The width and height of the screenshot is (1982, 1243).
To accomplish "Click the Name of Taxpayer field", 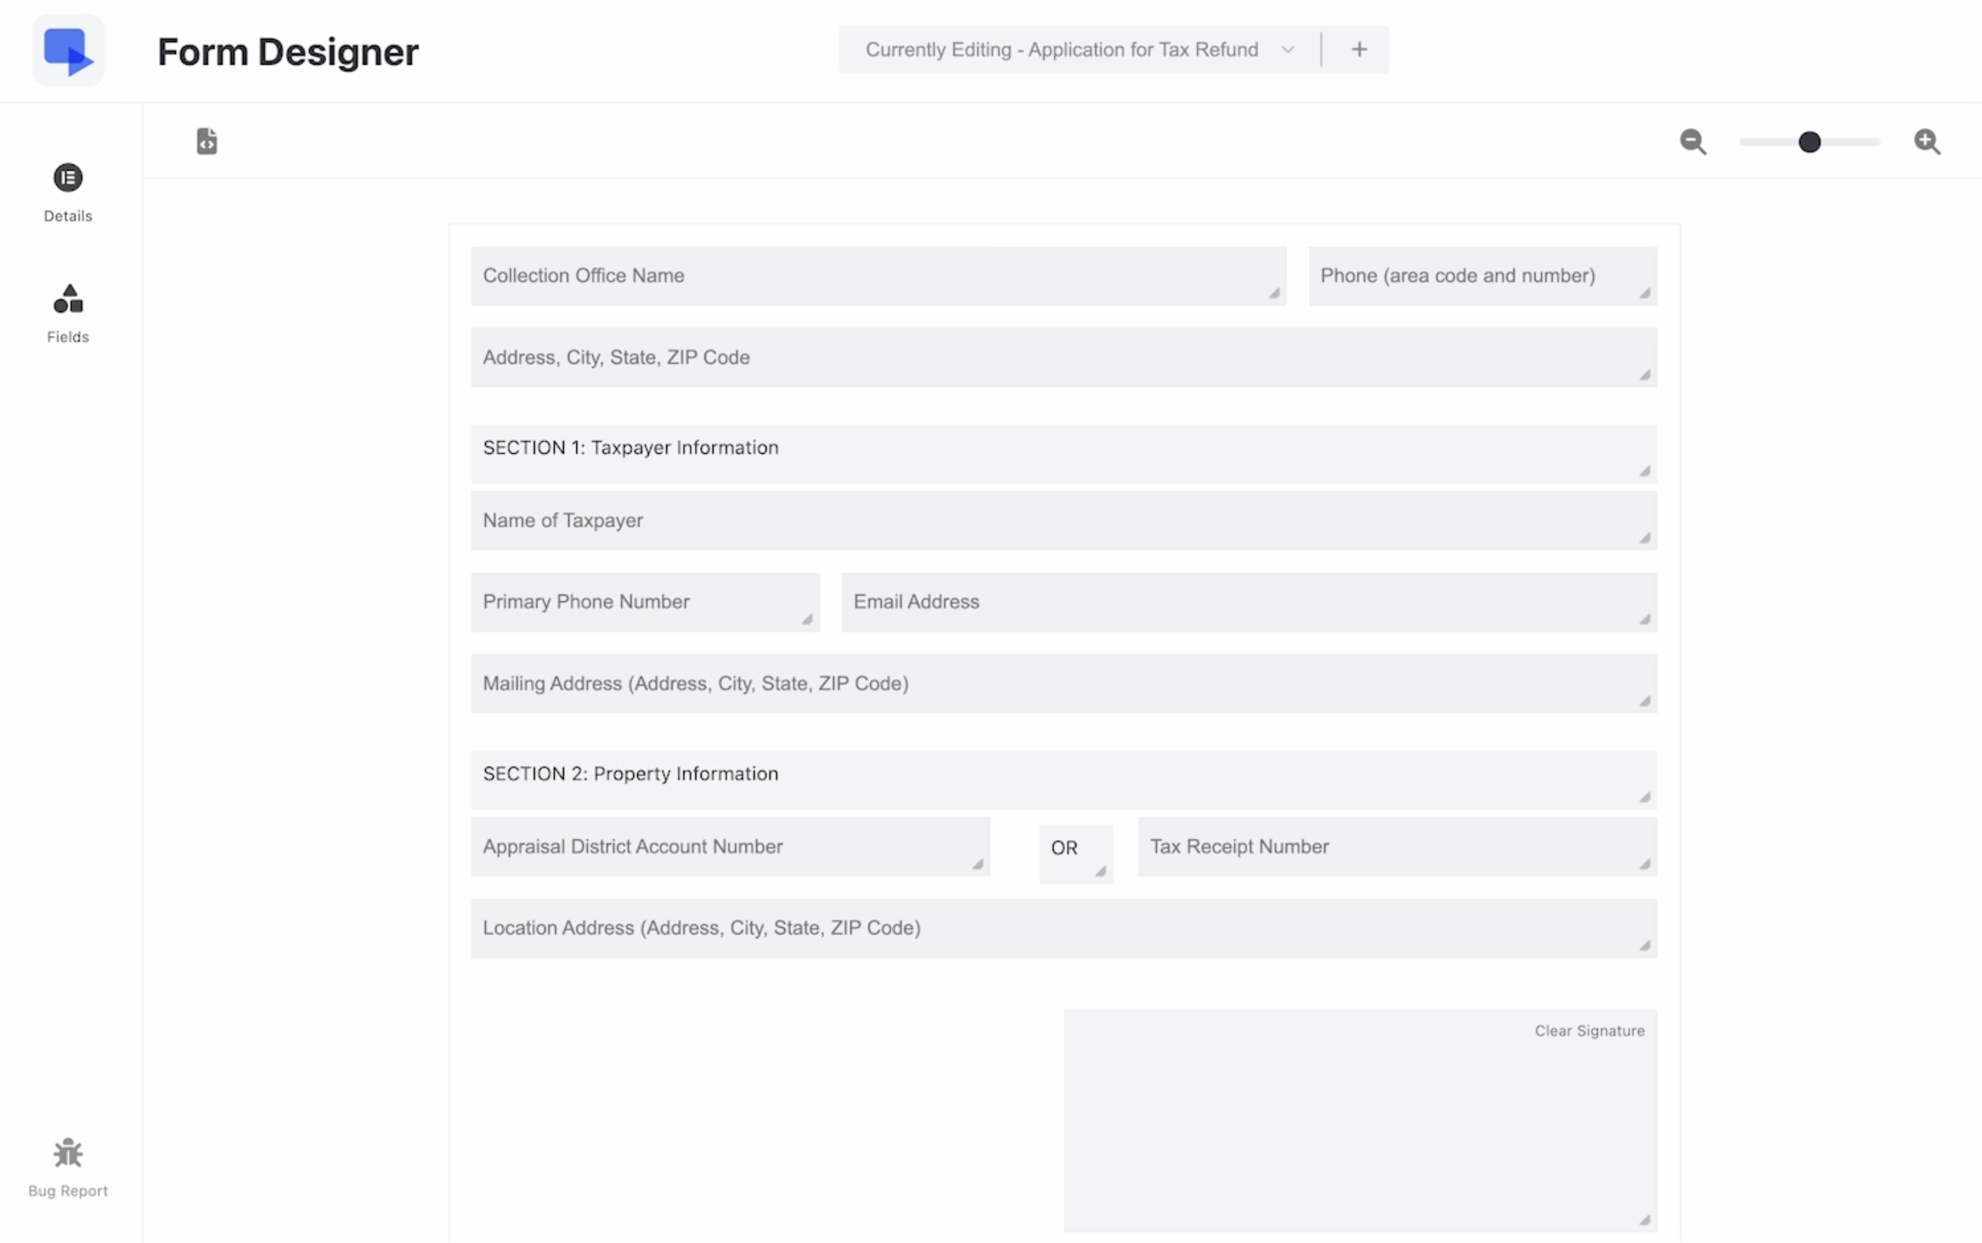I will [1063, 520].
